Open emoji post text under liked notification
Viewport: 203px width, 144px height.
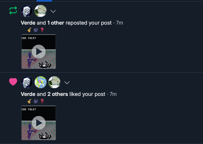(36, 101)
